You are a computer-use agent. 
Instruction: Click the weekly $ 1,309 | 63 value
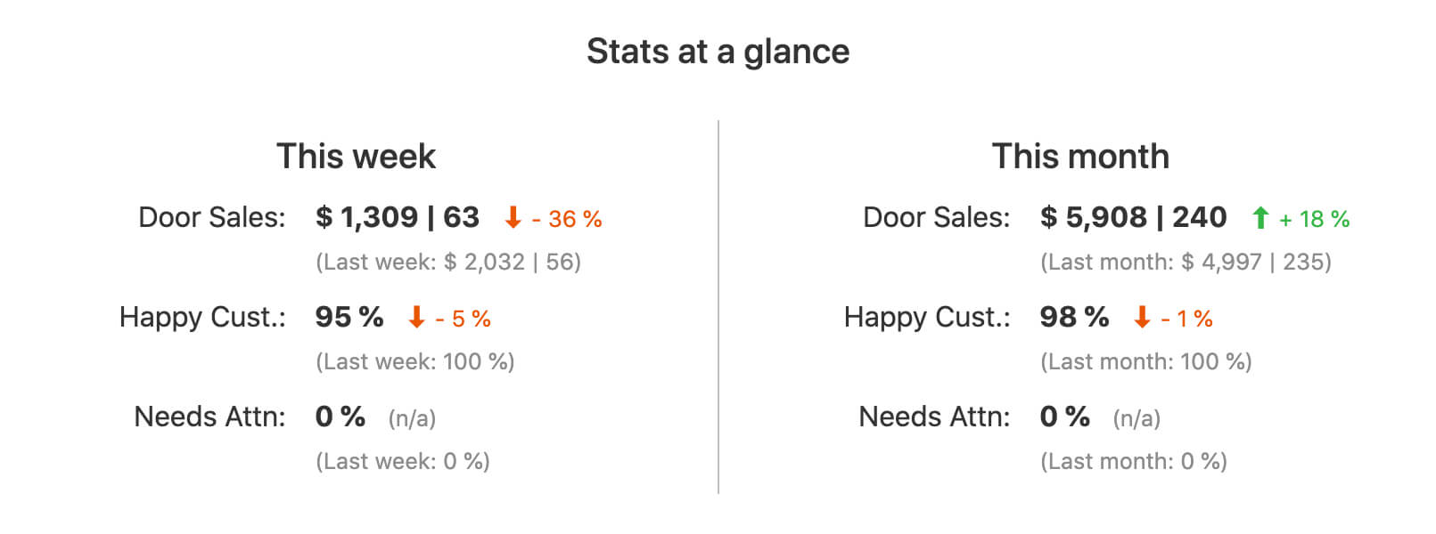click(398, 217)
